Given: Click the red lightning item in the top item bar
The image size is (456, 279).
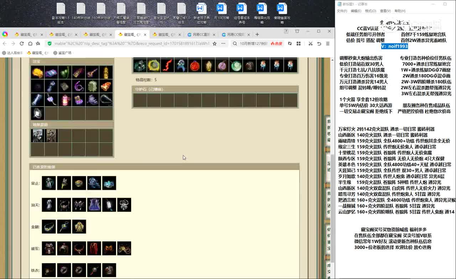Looking at the screenshot, I should point(167,65).
